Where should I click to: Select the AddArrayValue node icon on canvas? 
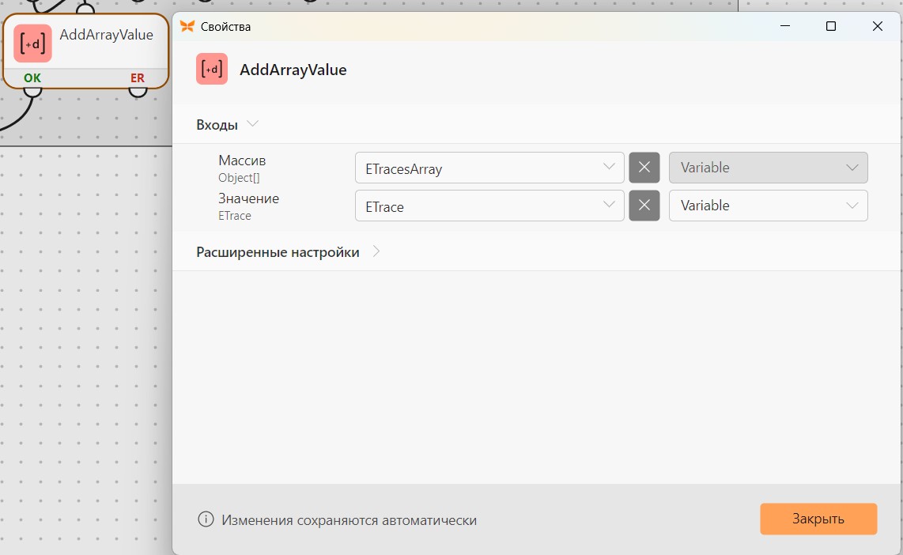tap(33, 43)
